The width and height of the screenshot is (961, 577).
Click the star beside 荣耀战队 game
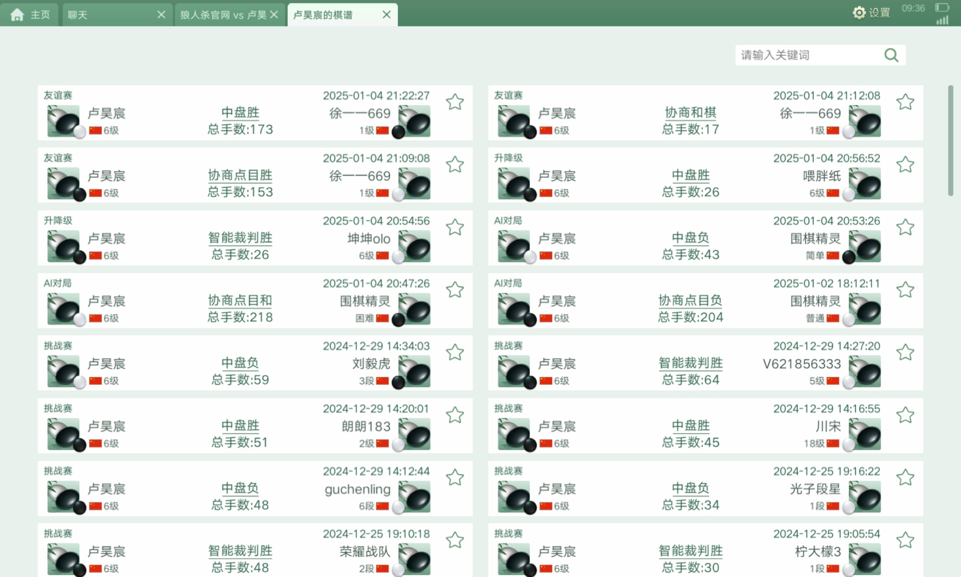(455, 540)
